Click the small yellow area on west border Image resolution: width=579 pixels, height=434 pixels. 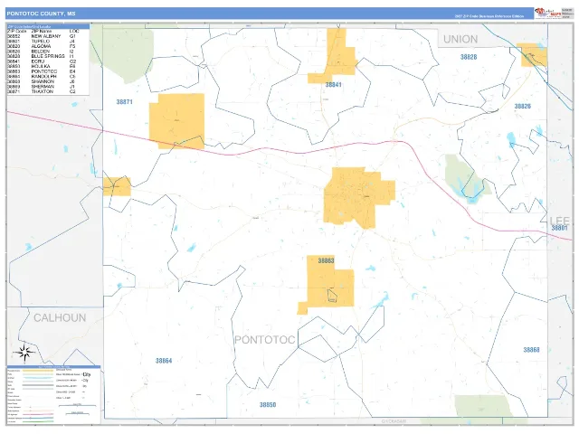(117, 187)
